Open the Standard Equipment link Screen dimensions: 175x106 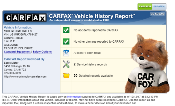(17, 52)
